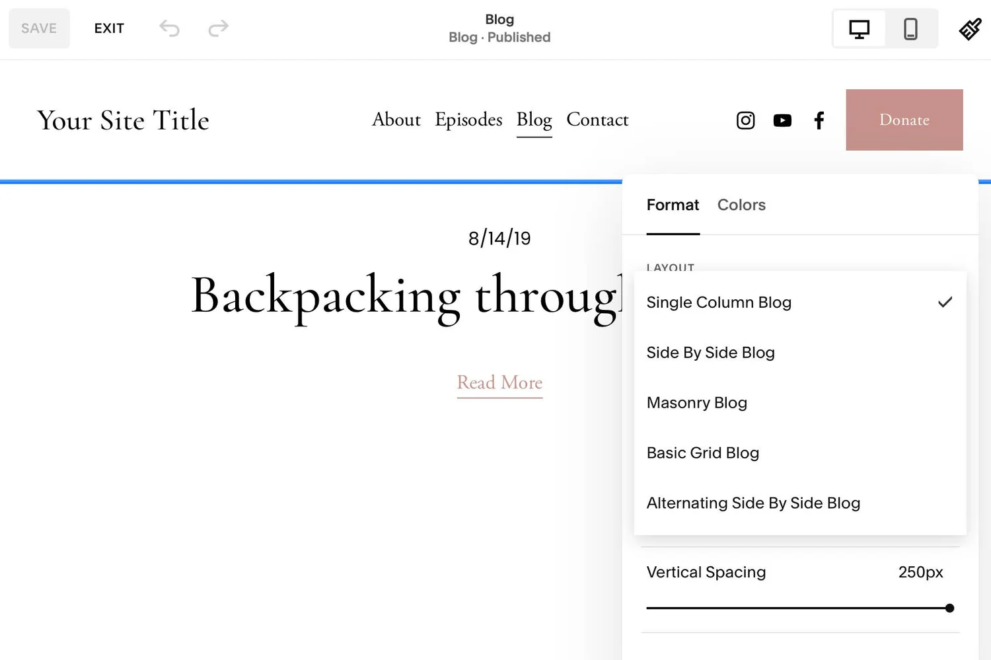Viewport: 991px width, 660px height.
Task: Open the Layout options list
Action: 670,268
